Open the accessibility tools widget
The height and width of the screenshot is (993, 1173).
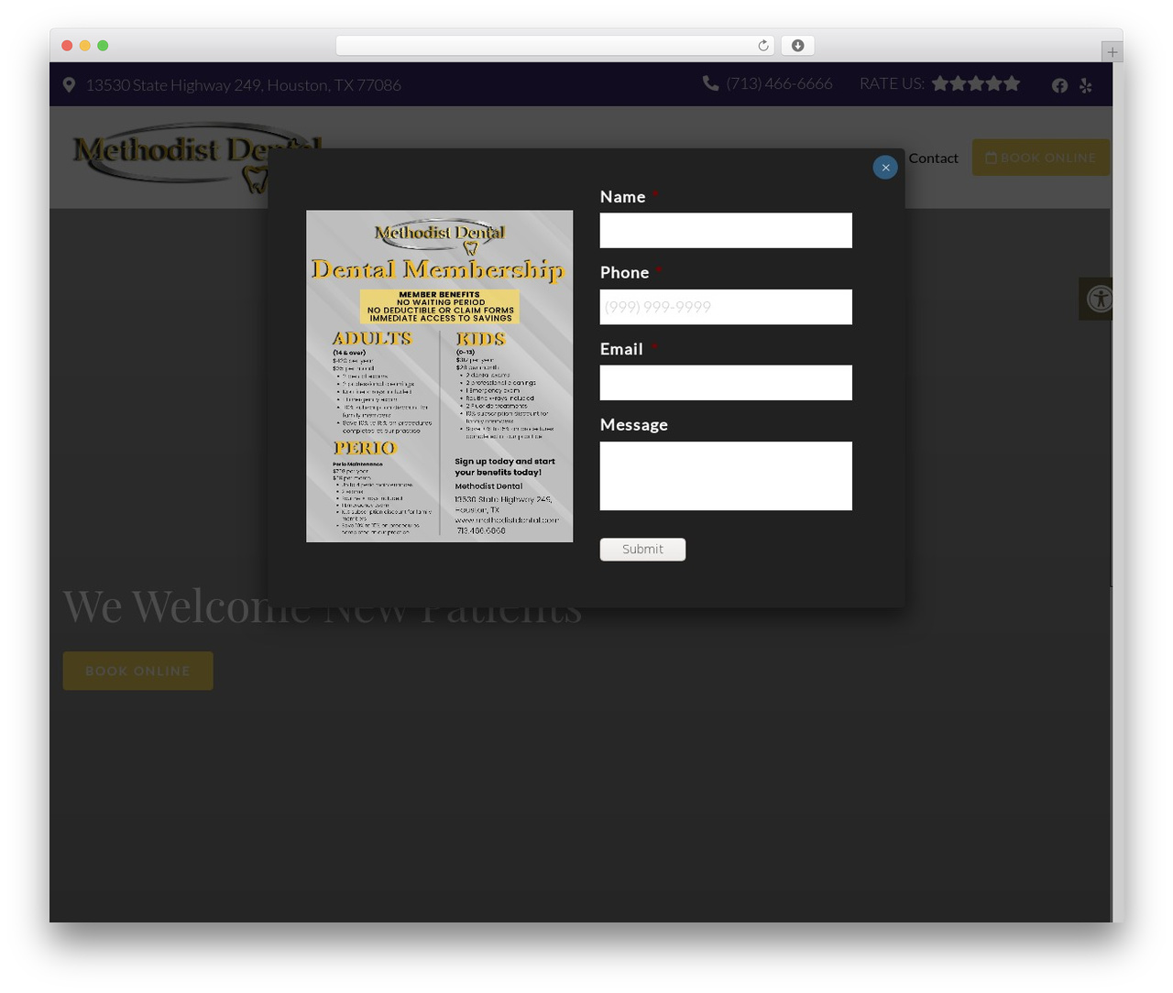pyautogui.click(x=1096, y=299)
